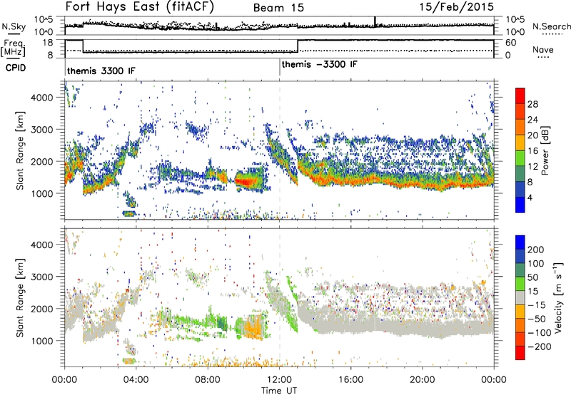Click the red swatch of Power colorbar
This screenshot has height=395, width=571.
520,96
